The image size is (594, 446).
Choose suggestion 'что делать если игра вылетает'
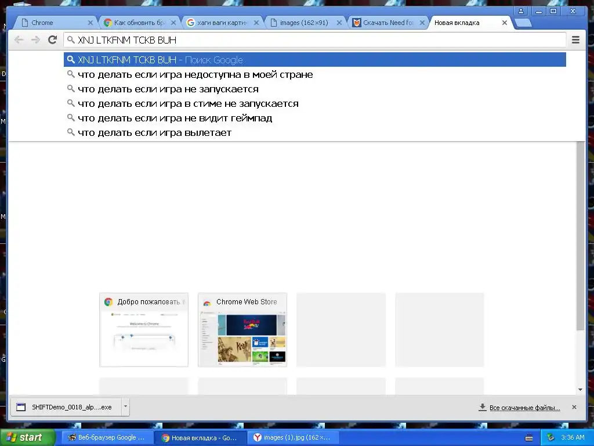click(315, 132)
